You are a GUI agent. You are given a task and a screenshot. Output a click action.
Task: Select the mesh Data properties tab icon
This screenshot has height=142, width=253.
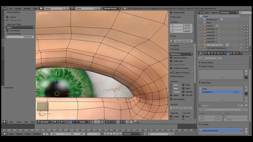228,54
